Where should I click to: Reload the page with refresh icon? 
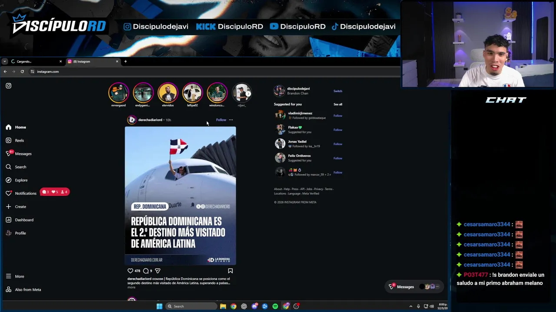click(22, 71)
